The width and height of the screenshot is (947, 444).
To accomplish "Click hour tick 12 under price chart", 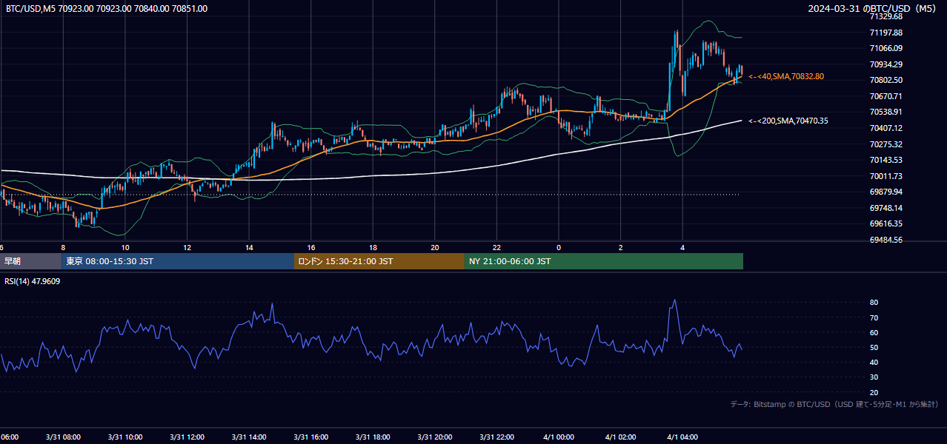I will pyautogui.click(x=187, y=247).
